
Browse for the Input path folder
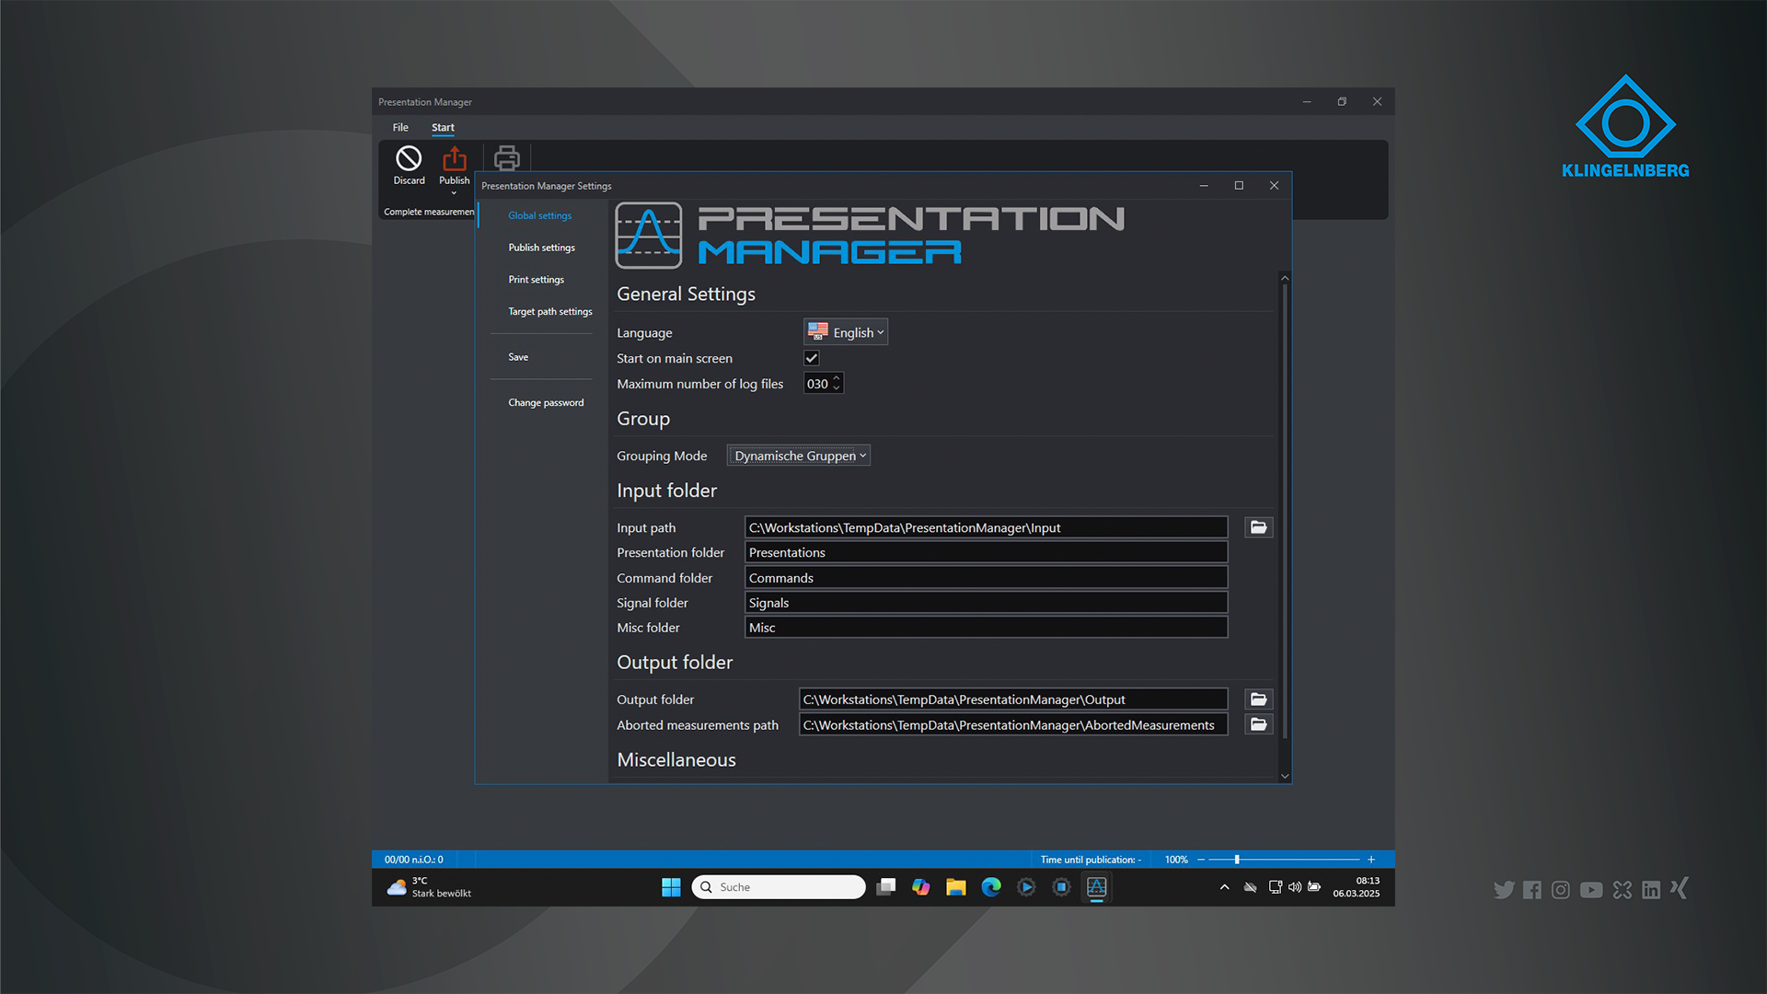tap(1258, 527)
